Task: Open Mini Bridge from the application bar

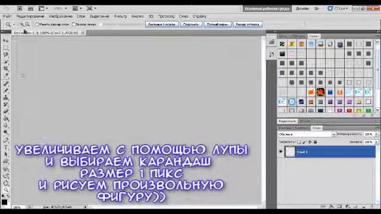Action: (30, 8)
